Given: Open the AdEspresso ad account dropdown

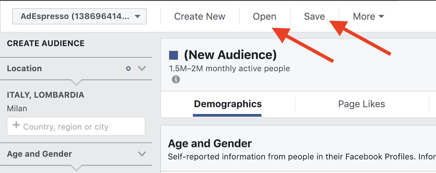Looking at the screenshot, I should (x=79, y=17).
